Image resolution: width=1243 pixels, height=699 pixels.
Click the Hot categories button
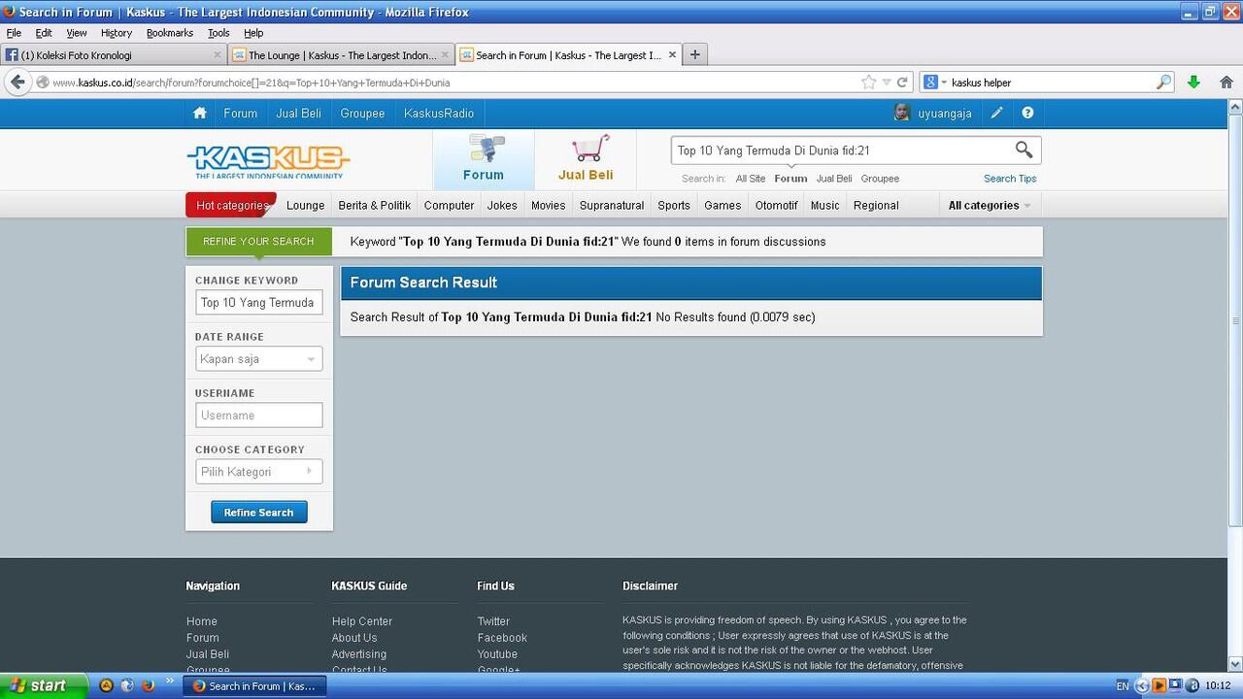(231, 205)
